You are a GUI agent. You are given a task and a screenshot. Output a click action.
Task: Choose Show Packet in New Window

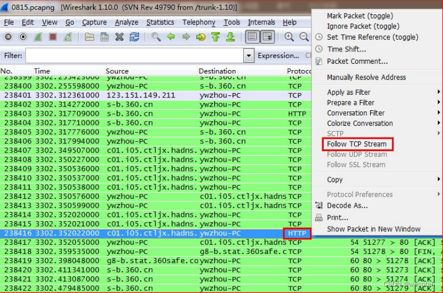374,229
